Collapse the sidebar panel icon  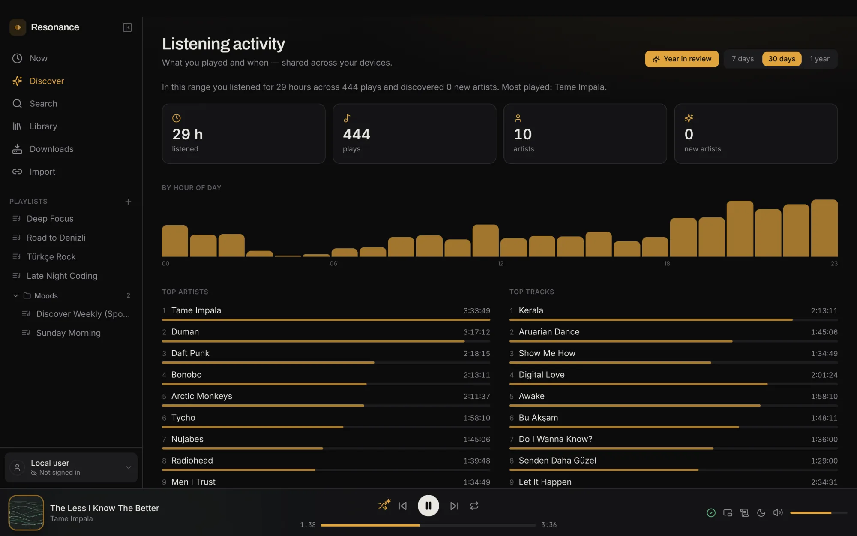pyautogui.click(x=127, y=27)
